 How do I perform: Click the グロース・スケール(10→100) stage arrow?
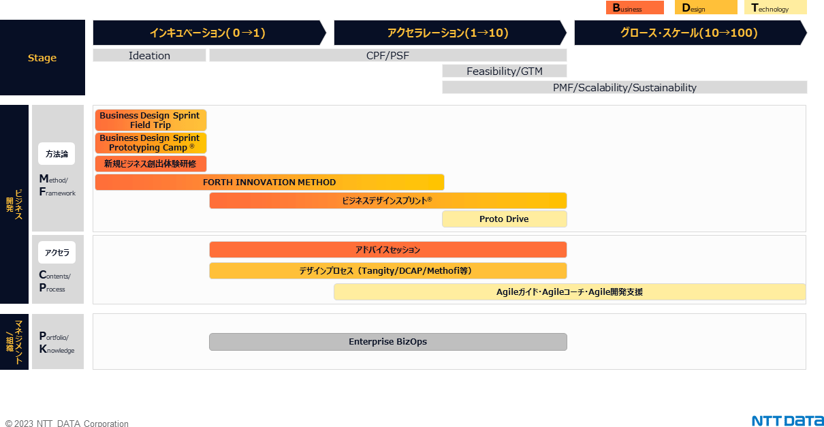pos(691,33)
